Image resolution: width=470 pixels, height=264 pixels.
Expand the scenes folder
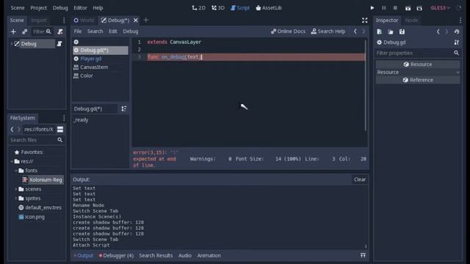click(x=16, y=189)
